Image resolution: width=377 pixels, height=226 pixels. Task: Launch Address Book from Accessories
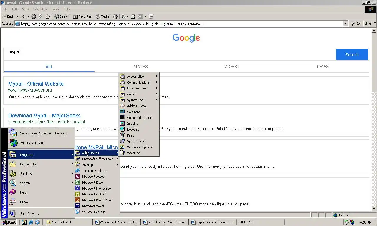[139, 106]
